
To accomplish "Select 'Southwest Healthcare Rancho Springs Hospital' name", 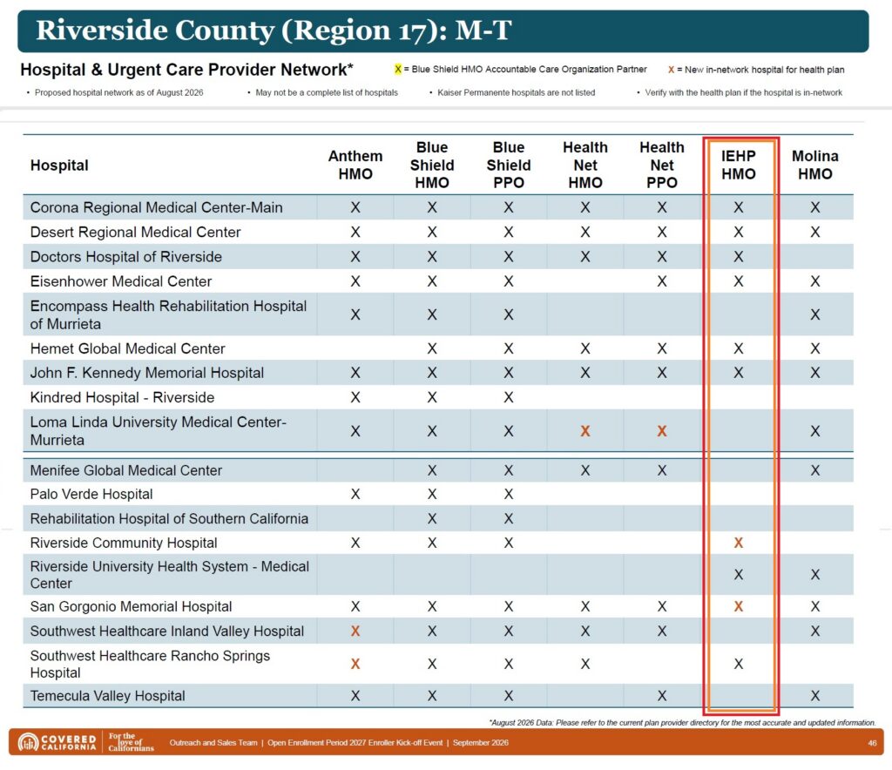I will tap(150, 664).
